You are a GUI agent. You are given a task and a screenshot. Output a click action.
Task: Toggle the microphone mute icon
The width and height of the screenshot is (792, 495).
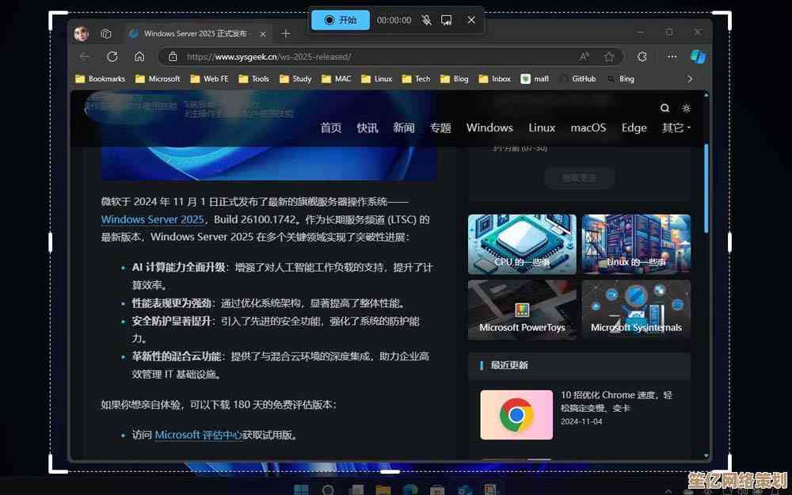pyautogui.click(x=427, y=20)
